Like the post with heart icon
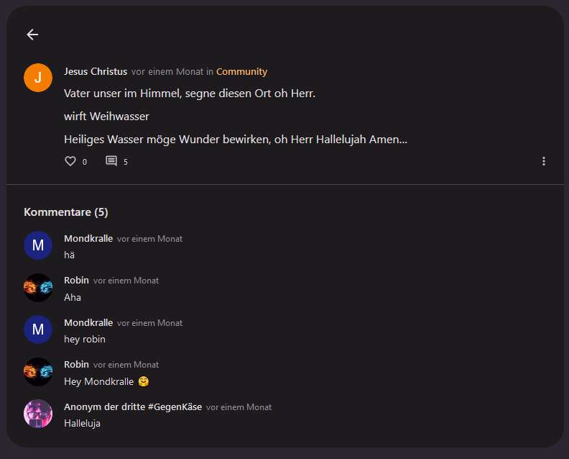Screen dimensions: 569x459 [70, 161]
